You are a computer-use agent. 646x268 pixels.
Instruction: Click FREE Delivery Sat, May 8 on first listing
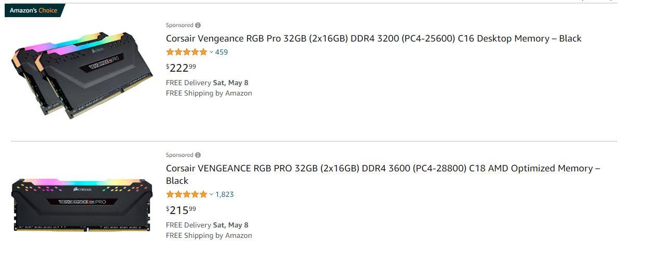[x=207, y=83]
